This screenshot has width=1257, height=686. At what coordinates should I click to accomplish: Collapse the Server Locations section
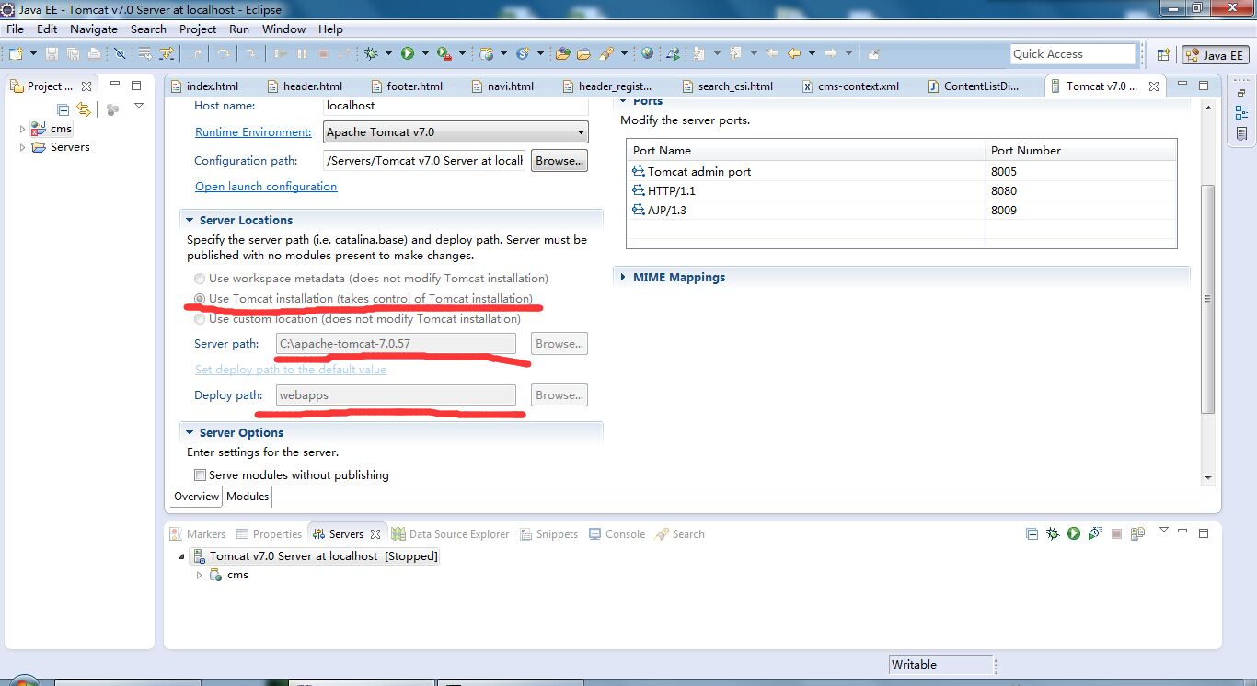click(x=190, y=221)
